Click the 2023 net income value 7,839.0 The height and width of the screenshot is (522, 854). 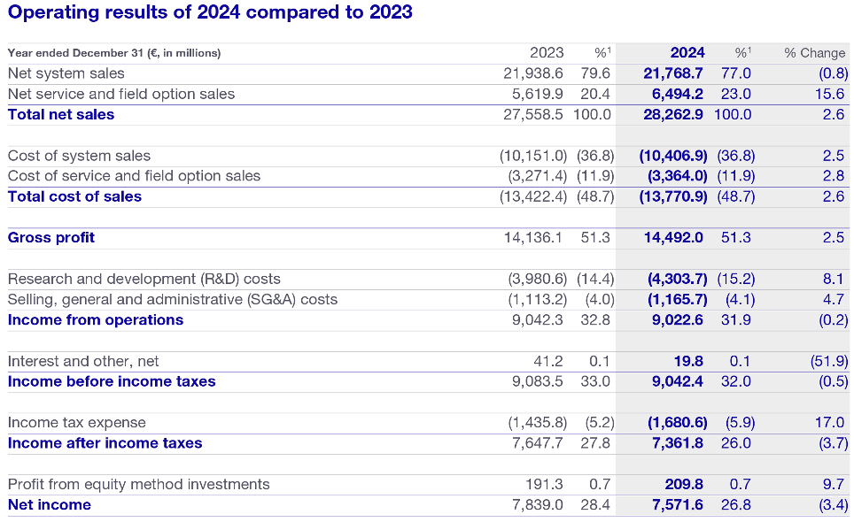click(538, 505)
